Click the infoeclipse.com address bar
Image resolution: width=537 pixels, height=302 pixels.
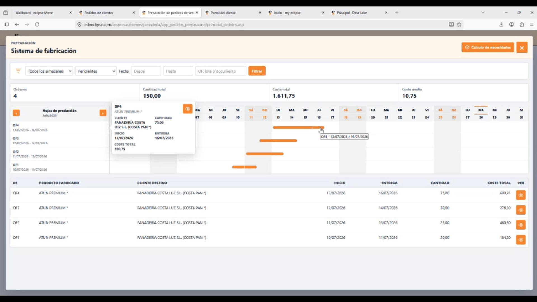pos(263,25)
